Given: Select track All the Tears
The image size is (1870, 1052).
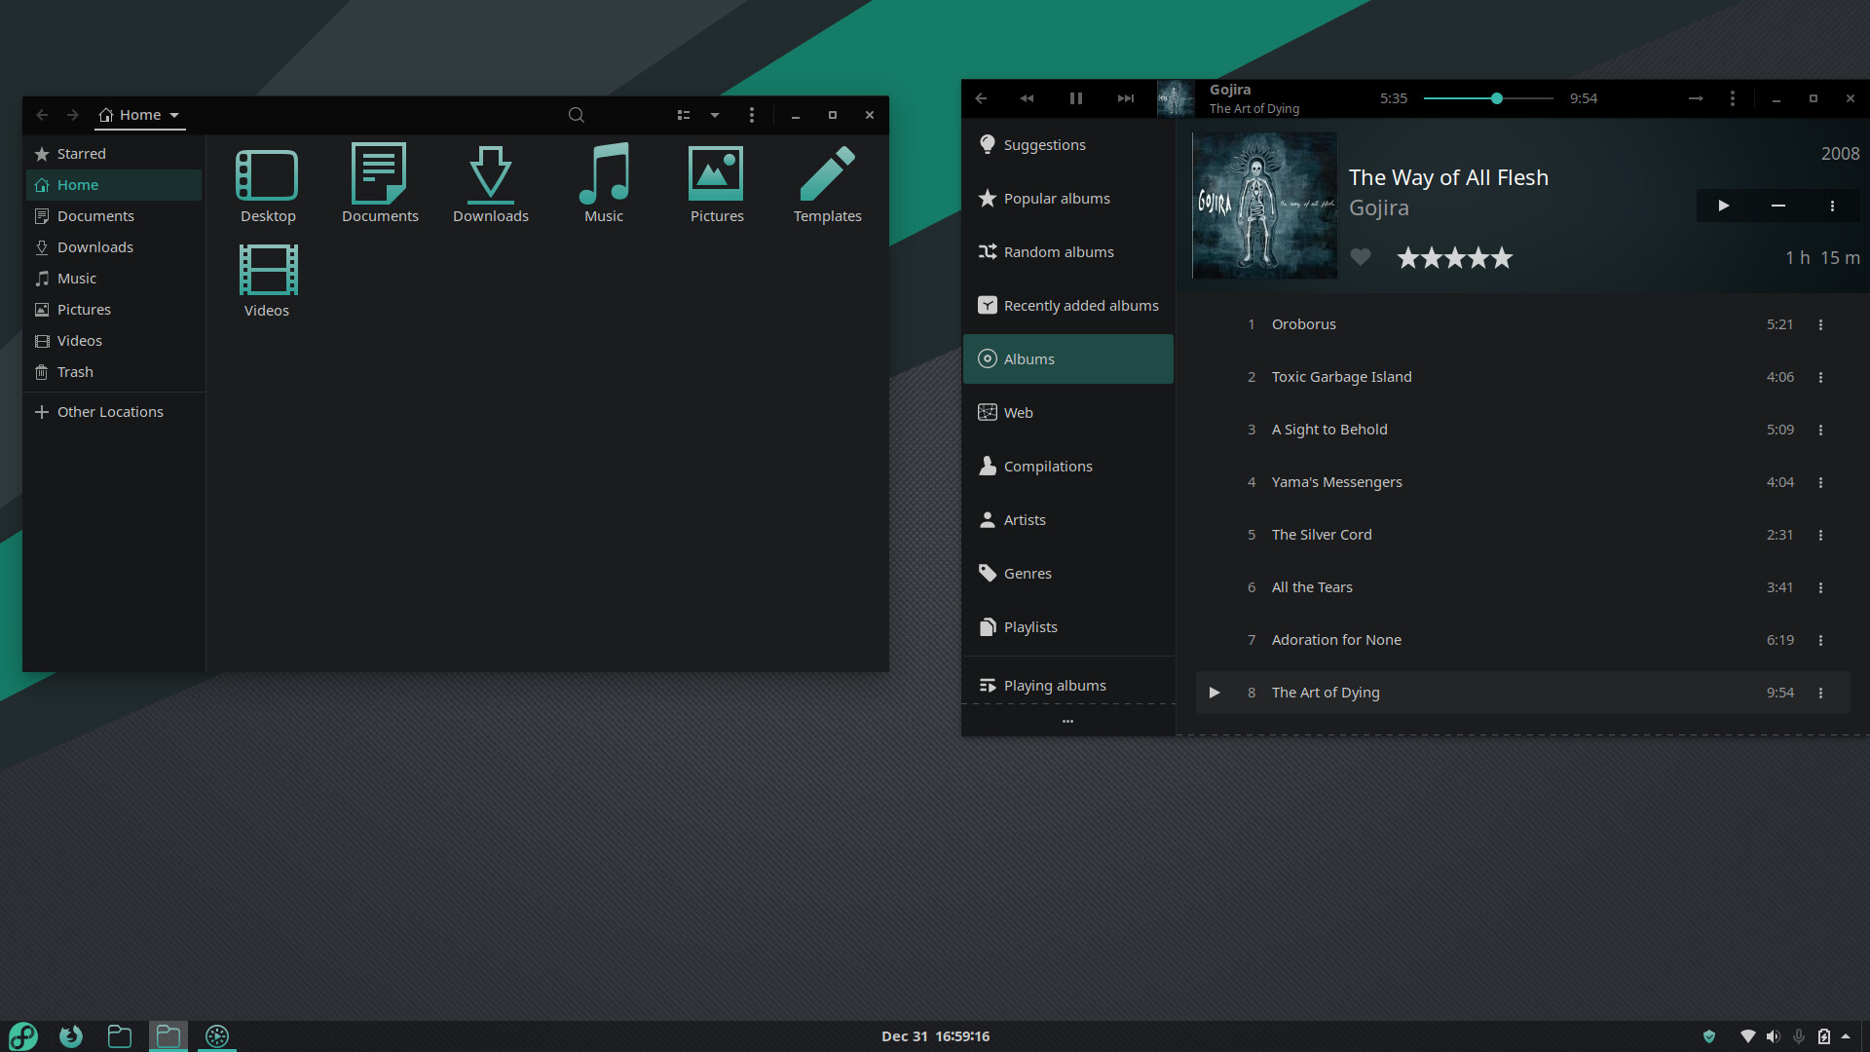Looking at the screenshot, I should pyautogui.click(x=1522, y=587).
